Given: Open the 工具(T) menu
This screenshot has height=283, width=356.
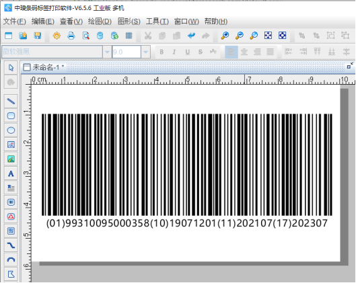Looking at the screenshot, I should click(157, 22).
